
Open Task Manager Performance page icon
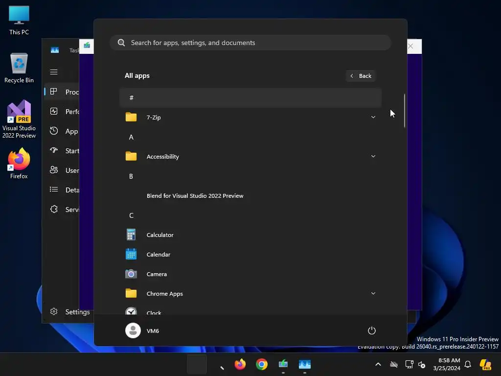point(54,111)
